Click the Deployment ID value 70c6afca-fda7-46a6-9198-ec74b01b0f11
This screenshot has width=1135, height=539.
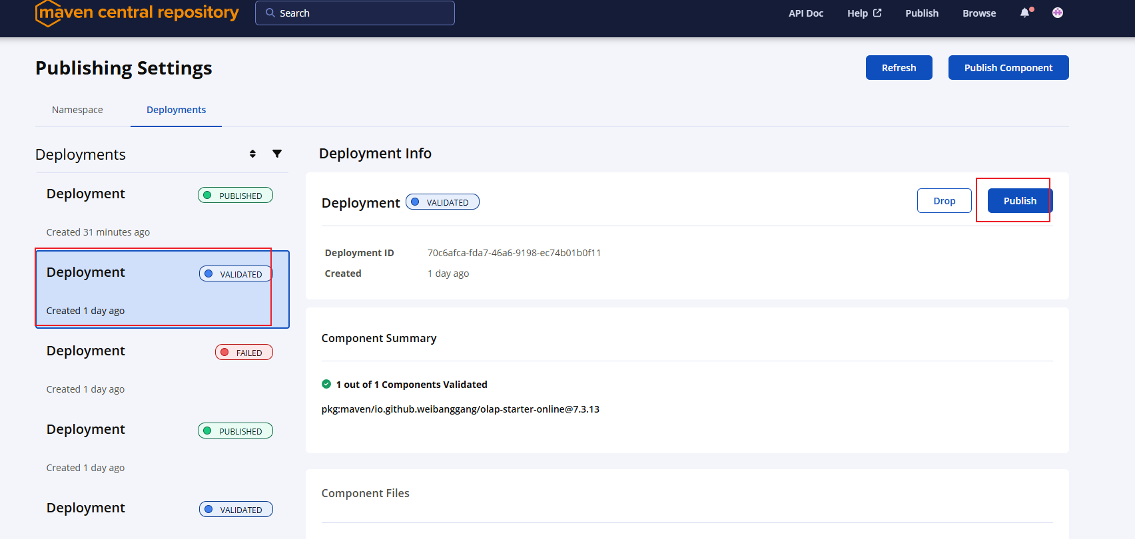514,253
